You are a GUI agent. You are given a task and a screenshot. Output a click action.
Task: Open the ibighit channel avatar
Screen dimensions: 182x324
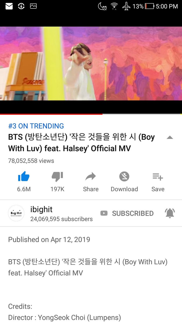coord(16,213)
